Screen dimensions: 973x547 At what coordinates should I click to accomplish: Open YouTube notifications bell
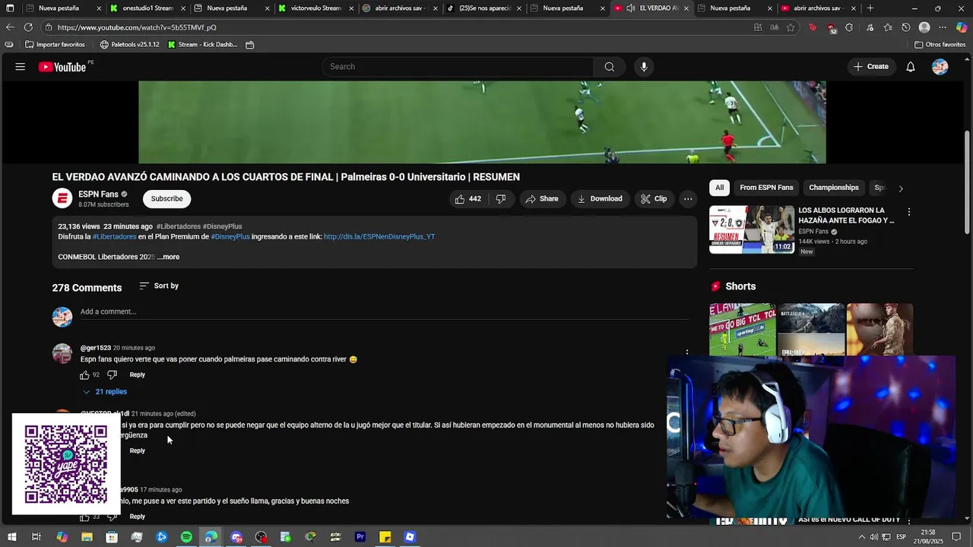[911, 67]
